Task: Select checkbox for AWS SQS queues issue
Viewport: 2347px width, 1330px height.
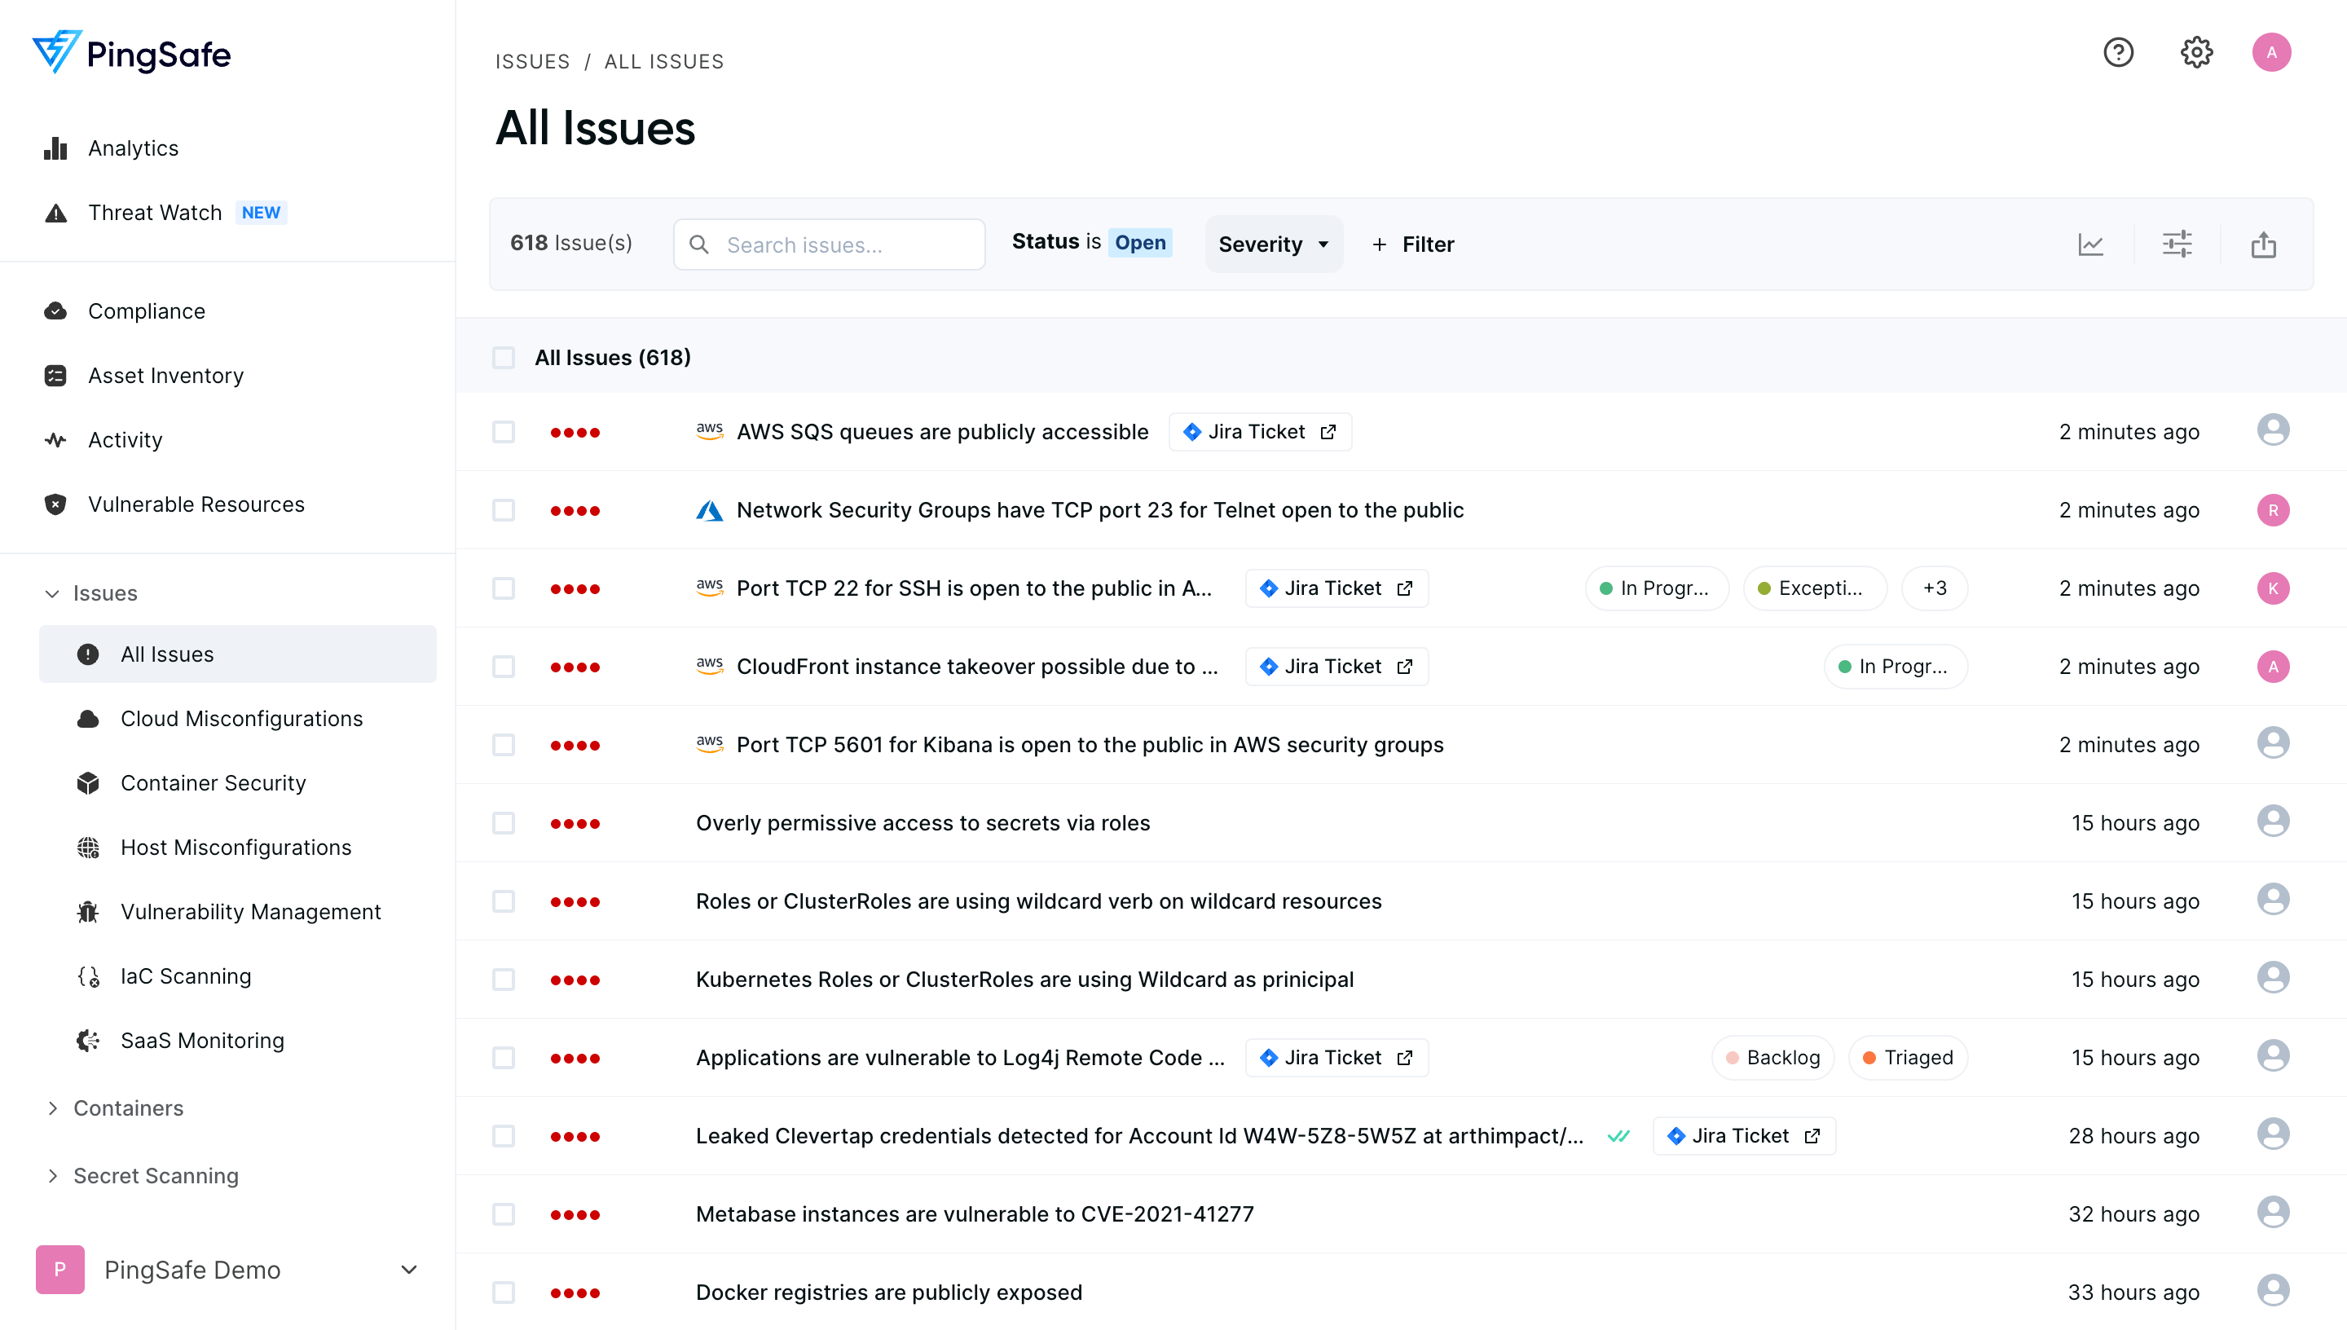Action: [503, 432]
